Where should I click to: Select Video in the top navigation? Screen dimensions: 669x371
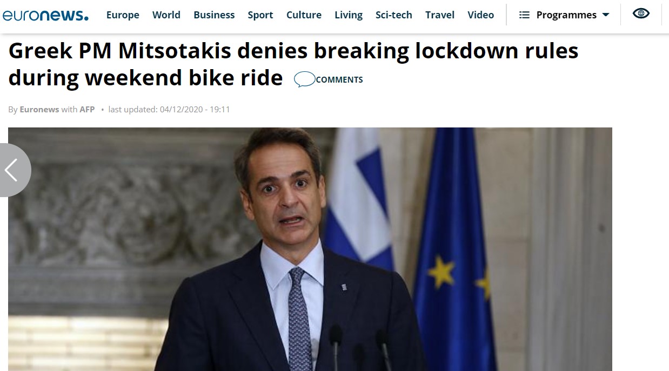point(481,15)
